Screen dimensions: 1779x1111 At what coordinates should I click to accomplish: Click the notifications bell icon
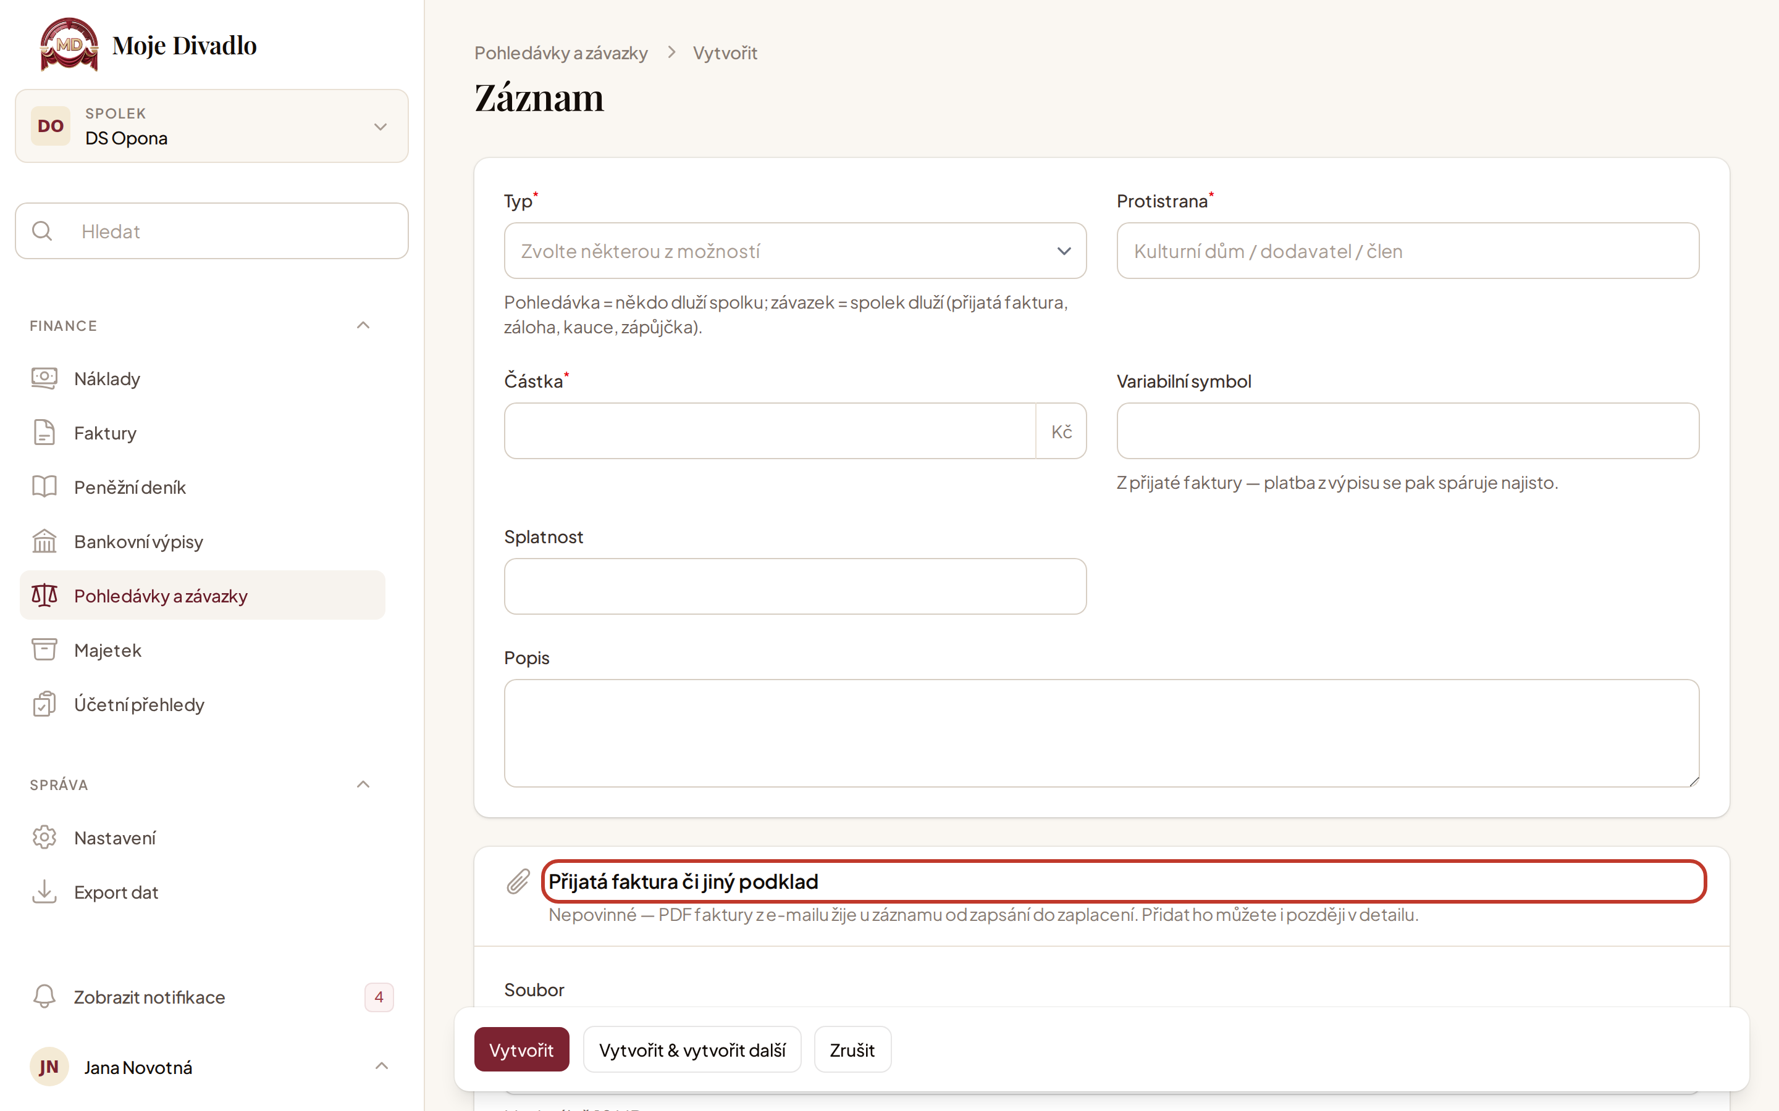click(x=44, y=996)
